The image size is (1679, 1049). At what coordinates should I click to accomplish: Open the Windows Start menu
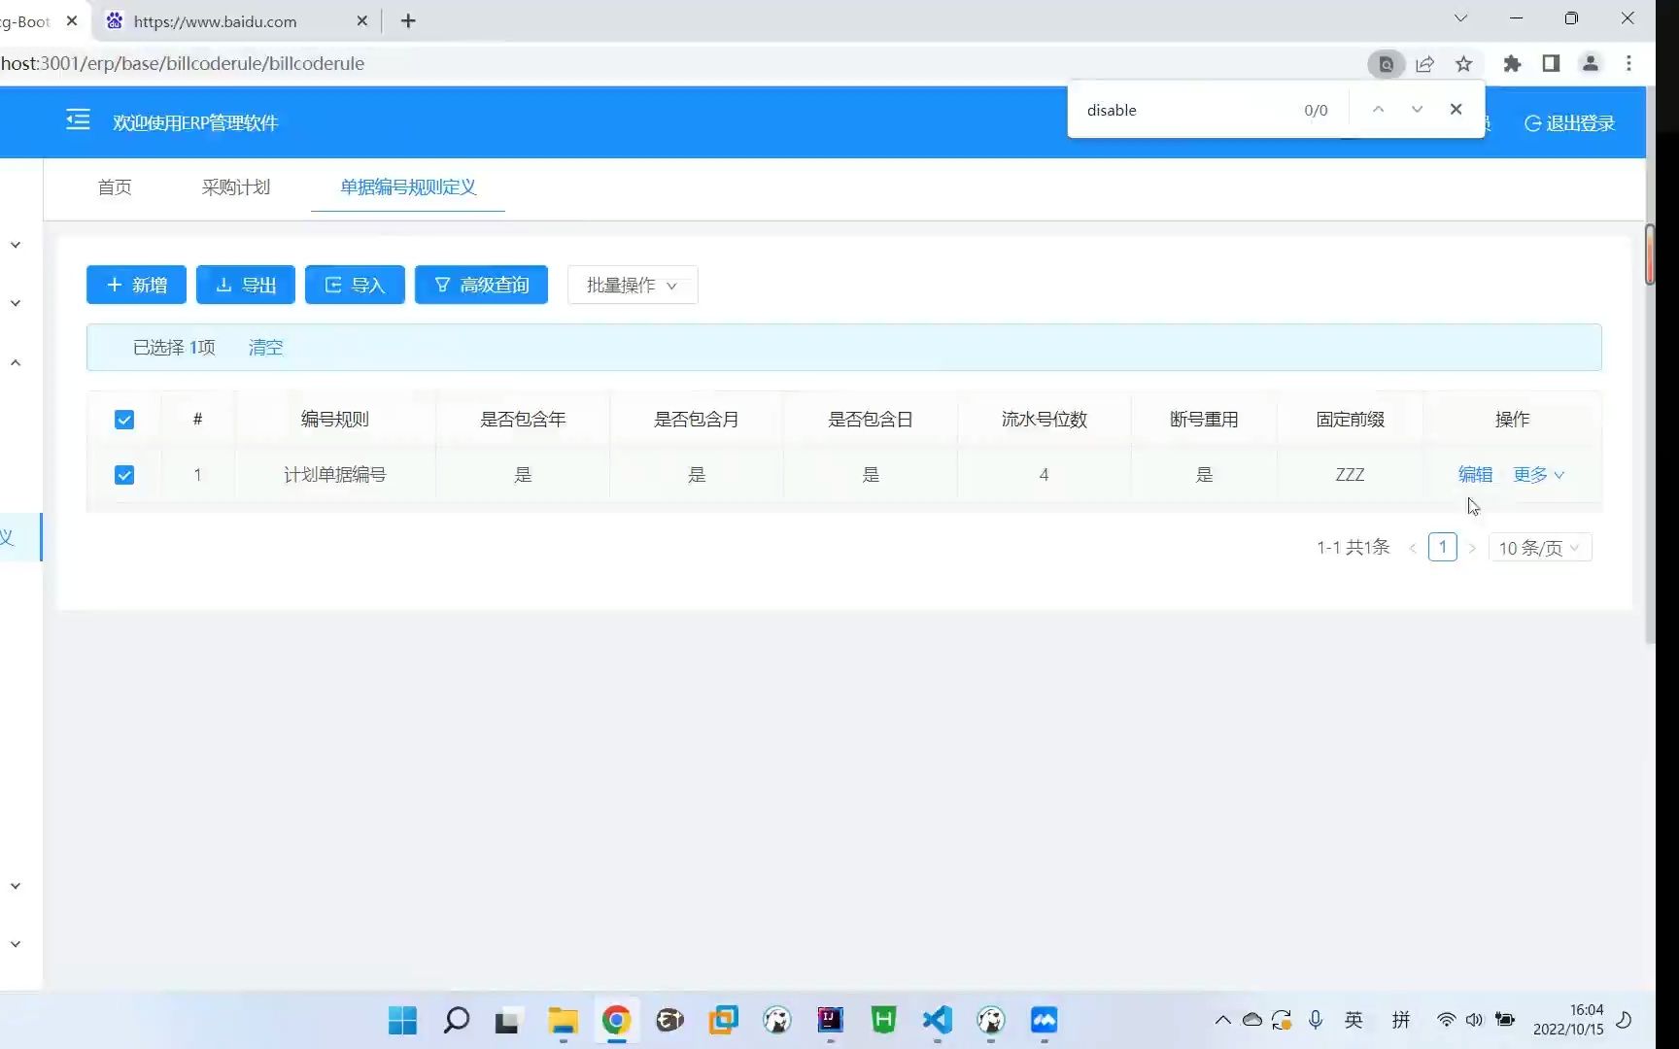(402, 1020)
